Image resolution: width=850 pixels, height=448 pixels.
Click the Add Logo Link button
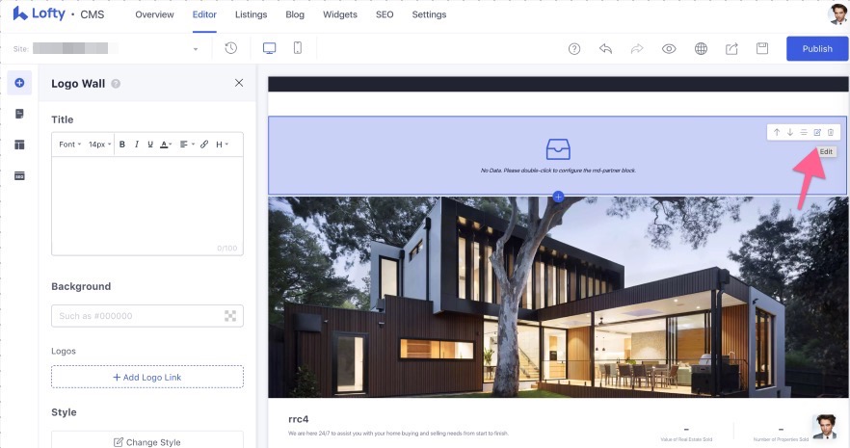[147, 377]
